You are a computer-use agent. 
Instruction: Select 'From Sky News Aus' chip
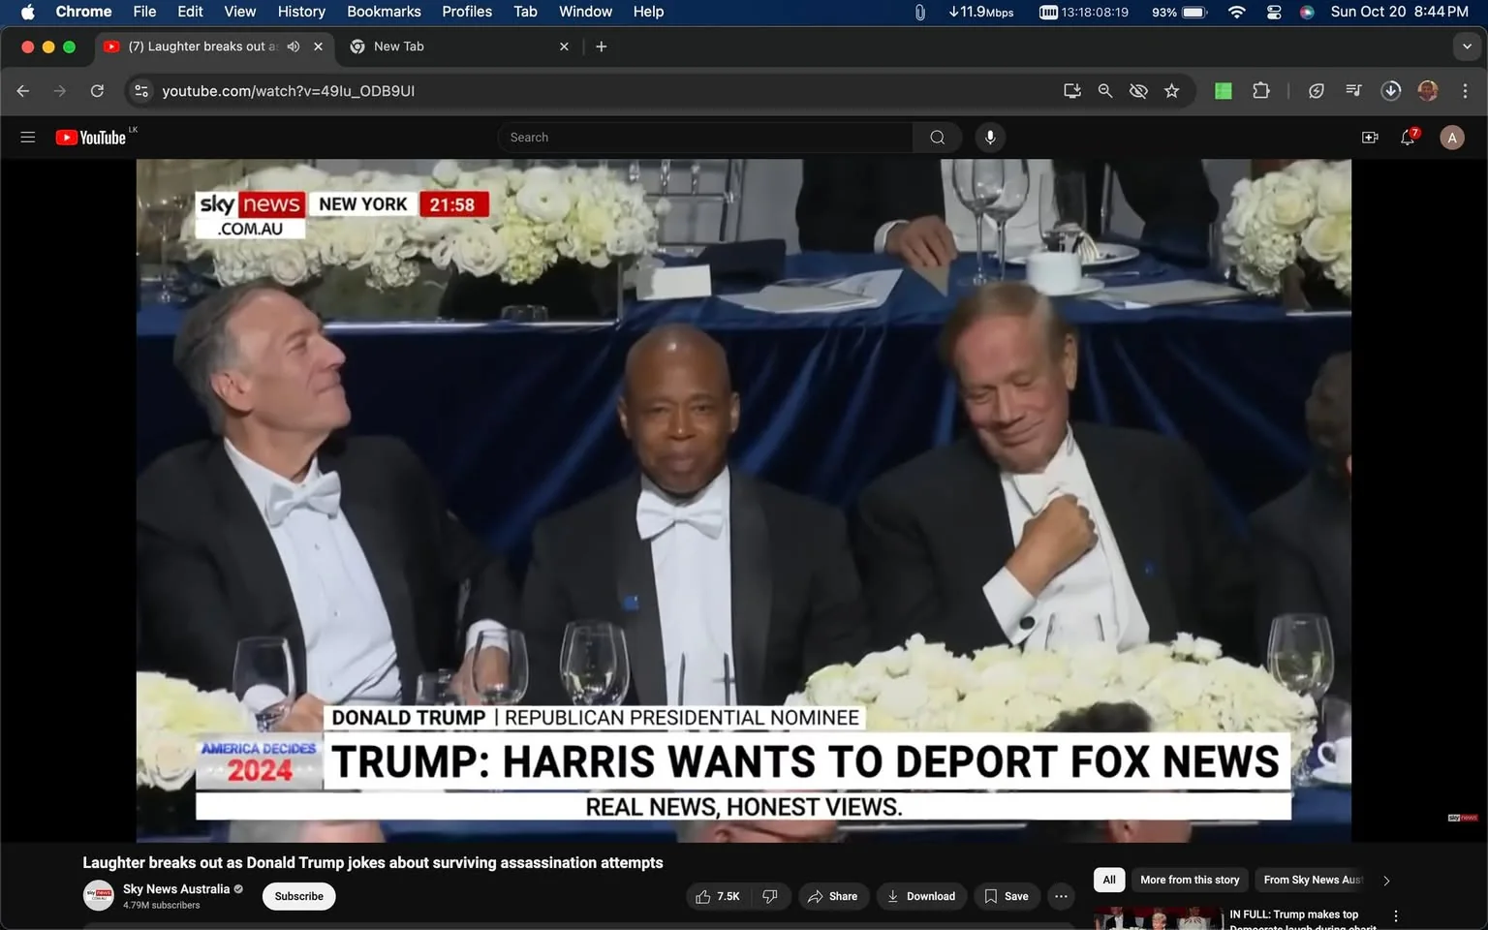tap(1313, 880)
